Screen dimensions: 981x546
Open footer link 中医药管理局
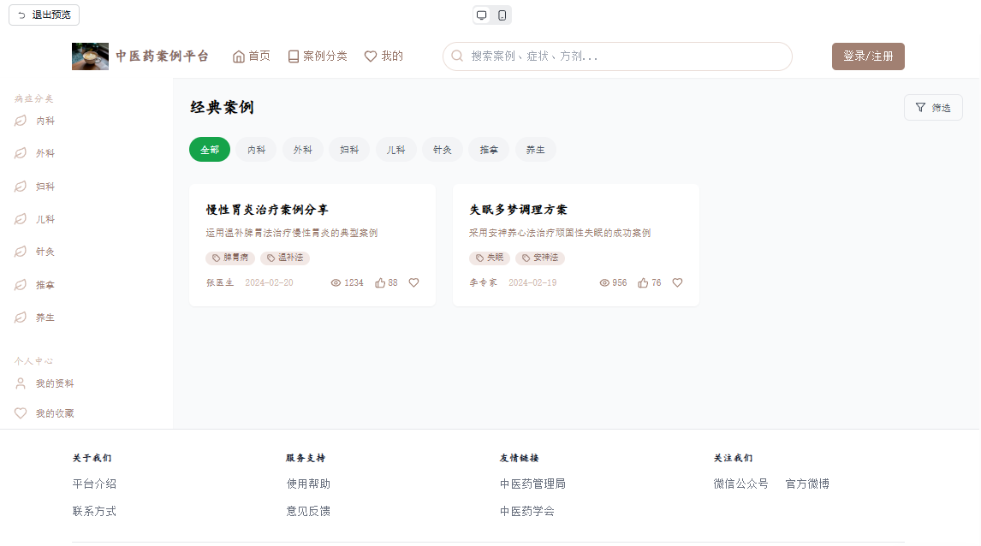[532, 484]
